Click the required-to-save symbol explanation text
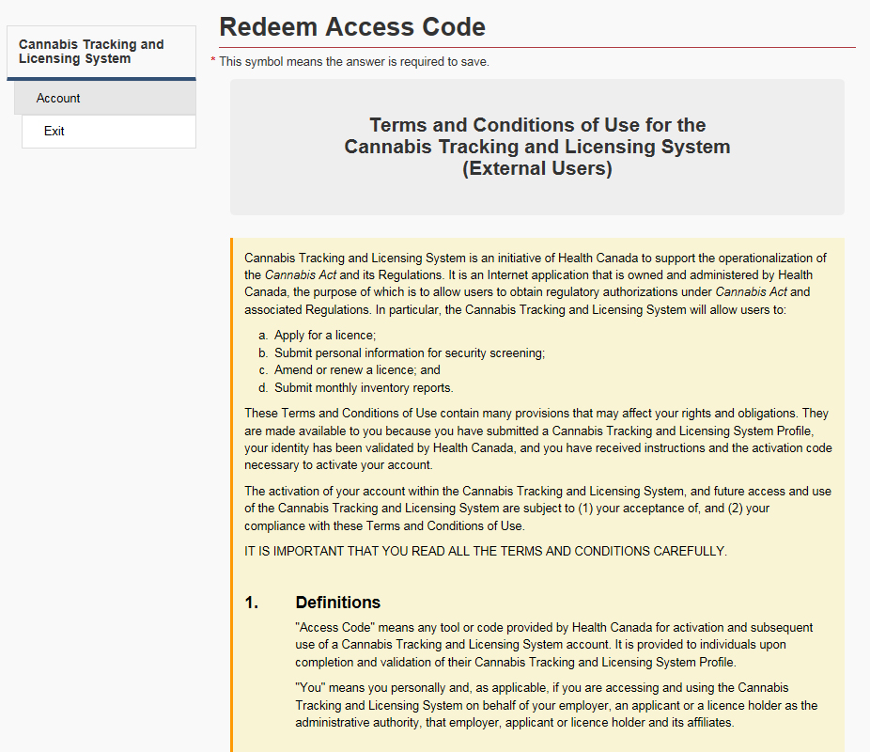Viewport: 870px width, 752px height. pos(354,62)
